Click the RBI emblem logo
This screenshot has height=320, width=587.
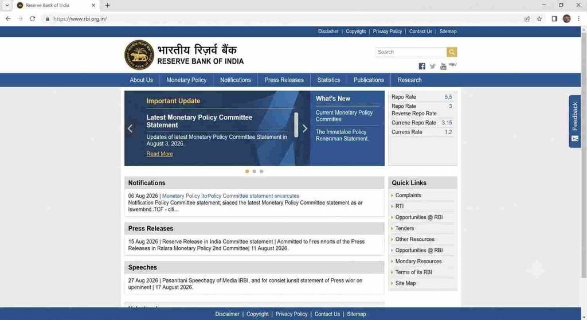139,55
